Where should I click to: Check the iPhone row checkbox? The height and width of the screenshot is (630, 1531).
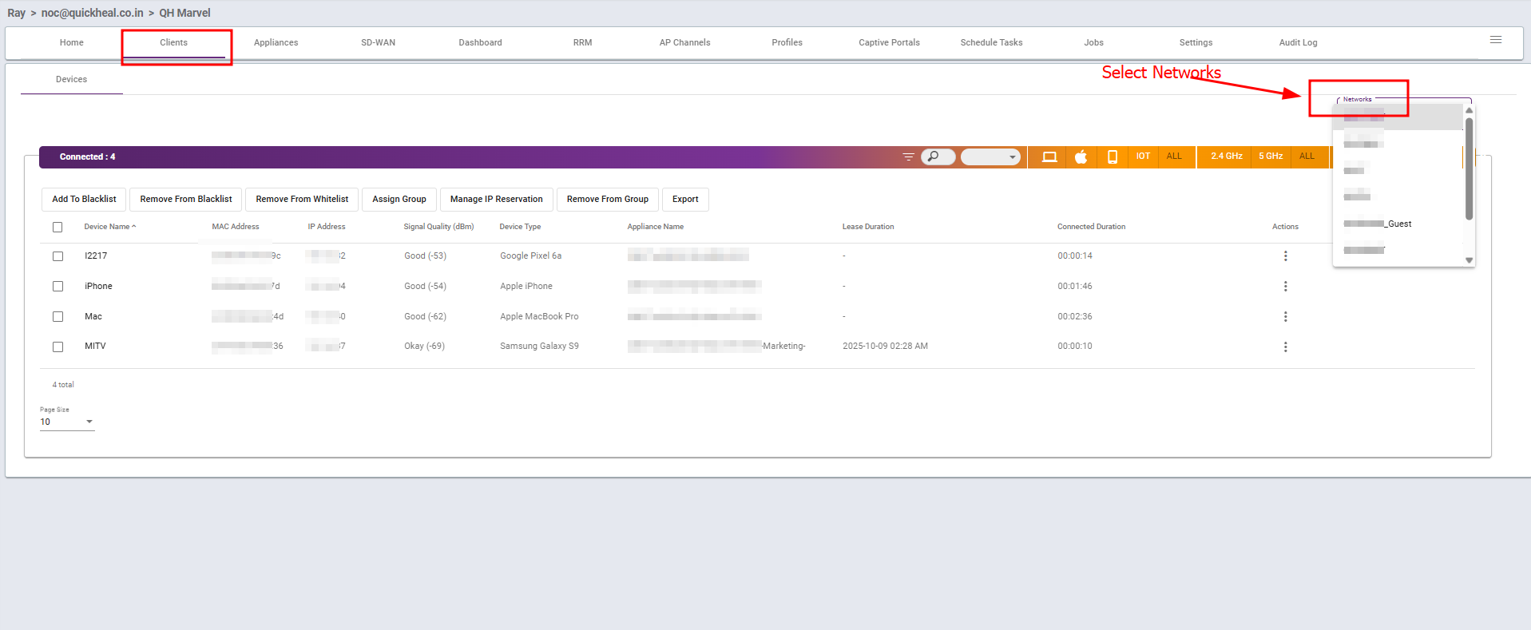click(x=58, y=286)
